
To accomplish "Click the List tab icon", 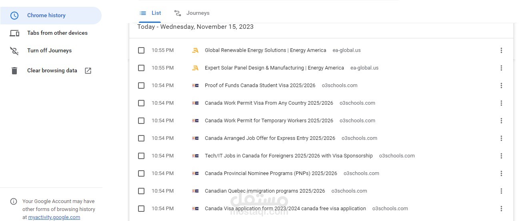I will click(x=143, y=13).
